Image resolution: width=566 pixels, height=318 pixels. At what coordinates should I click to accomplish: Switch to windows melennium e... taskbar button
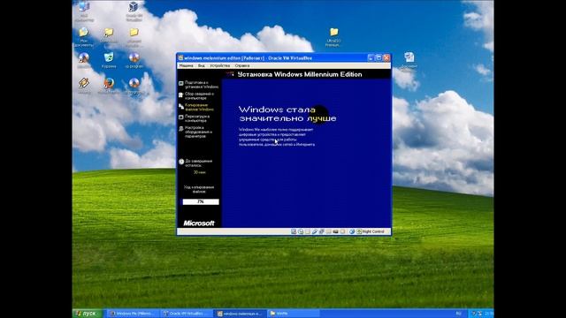coord(241,314)
